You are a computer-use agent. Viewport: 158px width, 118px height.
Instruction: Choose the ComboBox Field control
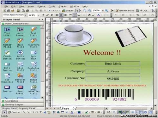[x=33, y=66]
